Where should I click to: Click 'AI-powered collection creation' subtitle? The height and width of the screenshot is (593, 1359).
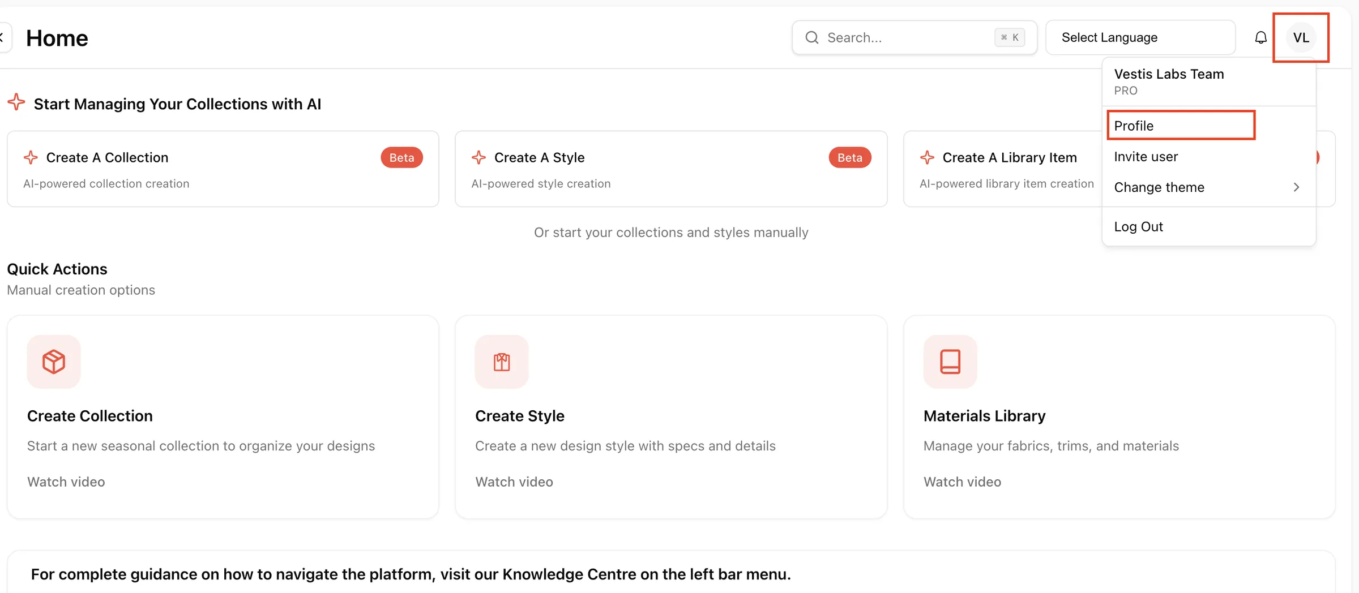(x=106, y=184)
